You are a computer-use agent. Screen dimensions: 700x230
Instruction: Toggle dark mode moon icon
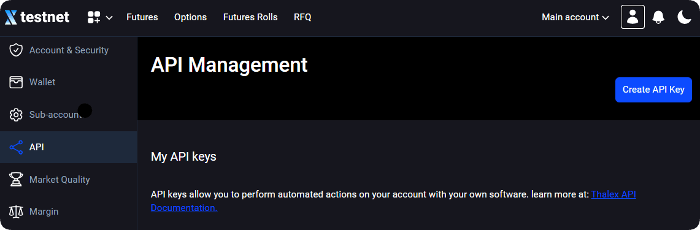pyautogui.click(x=684, y=17)
